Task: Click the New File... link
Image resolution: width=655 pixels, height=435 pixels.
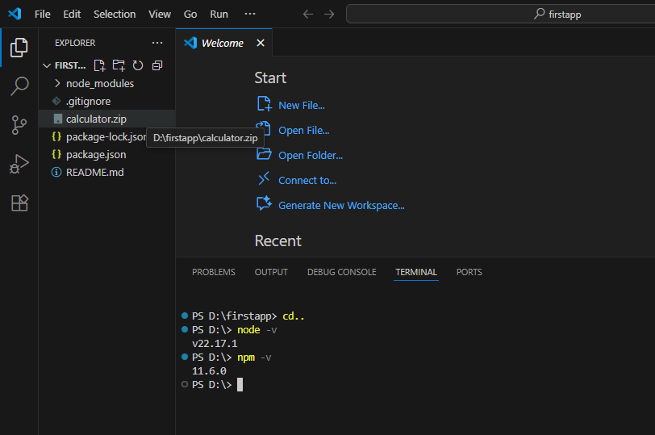Action: 302,105
